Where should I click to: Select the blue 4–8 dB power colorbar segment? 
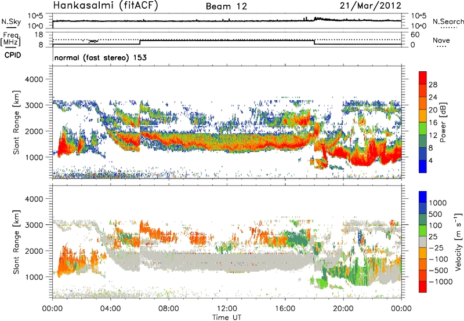click(x=423, y=154)
